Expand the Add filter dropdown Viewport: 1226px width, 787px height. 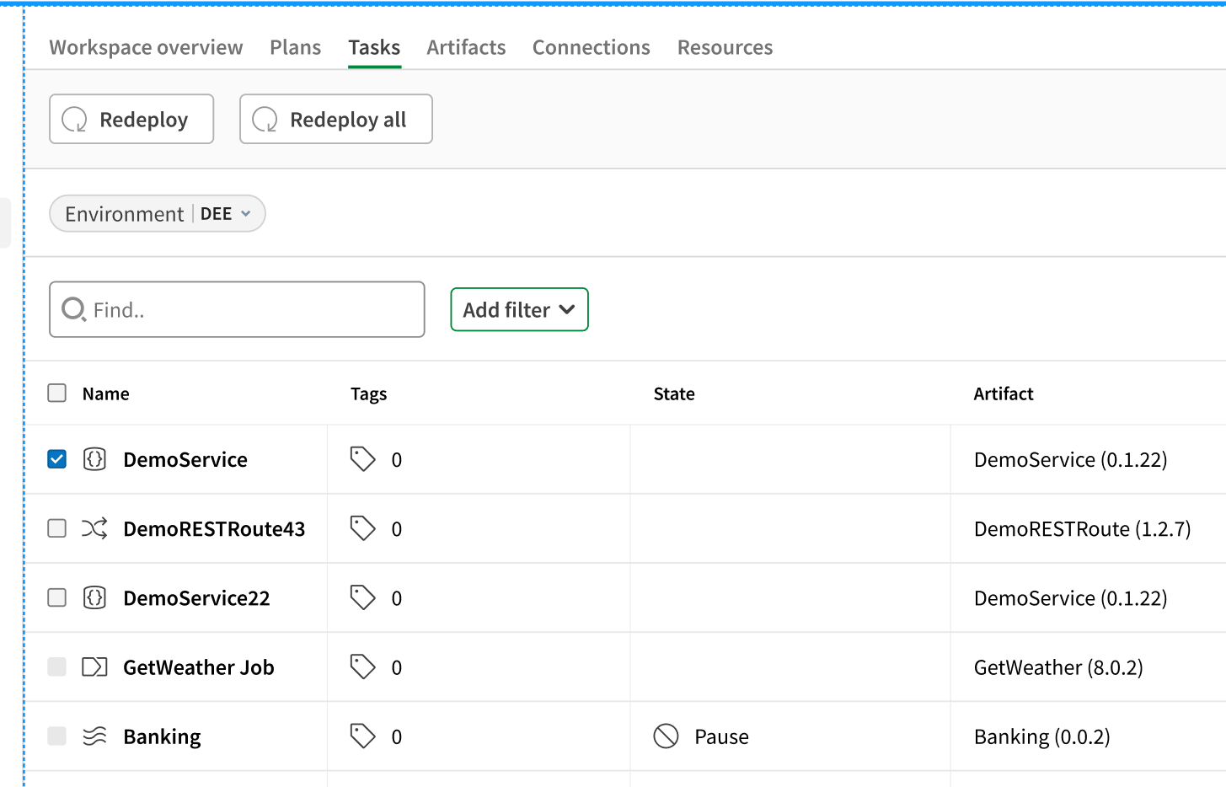pyautogui.click(x=519, y=309)
